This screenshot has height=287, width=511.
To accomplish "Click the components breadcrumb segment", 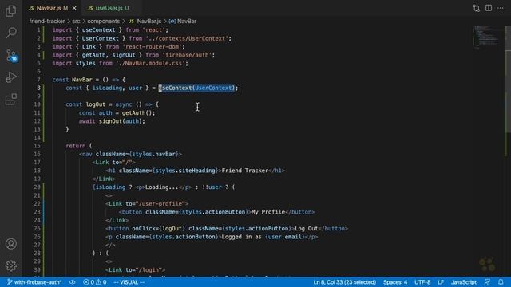I will [103, 22].
